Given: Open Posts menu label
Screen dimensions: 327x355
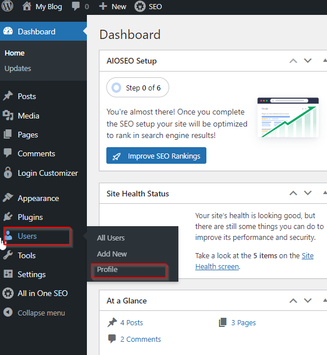Looking at the screenshot, I should 27,96.
